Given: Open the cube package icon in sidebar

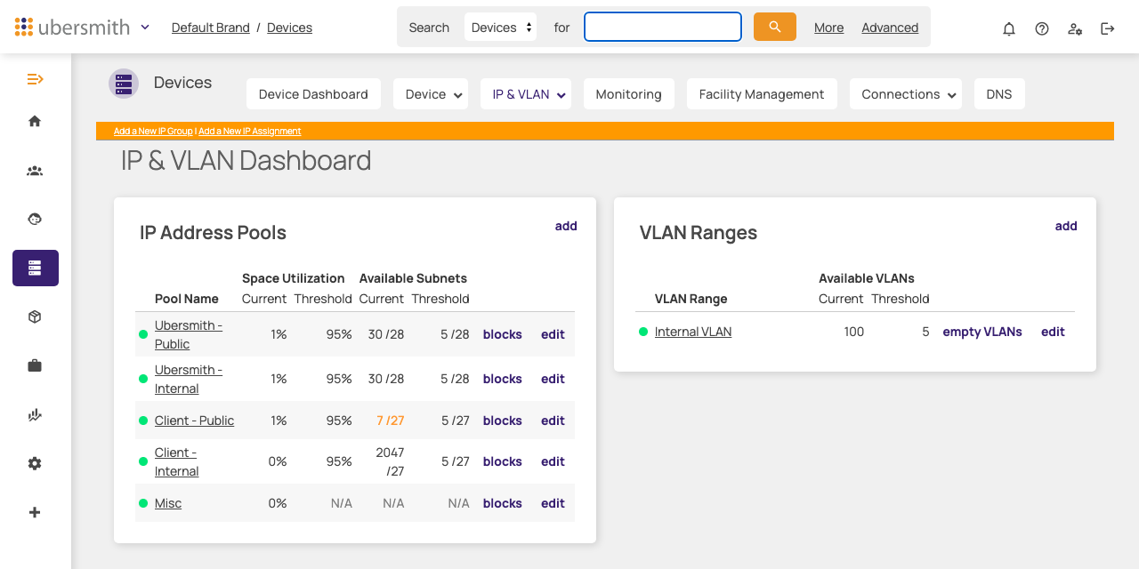Looking at the screenshot, I should pos(35,317).
